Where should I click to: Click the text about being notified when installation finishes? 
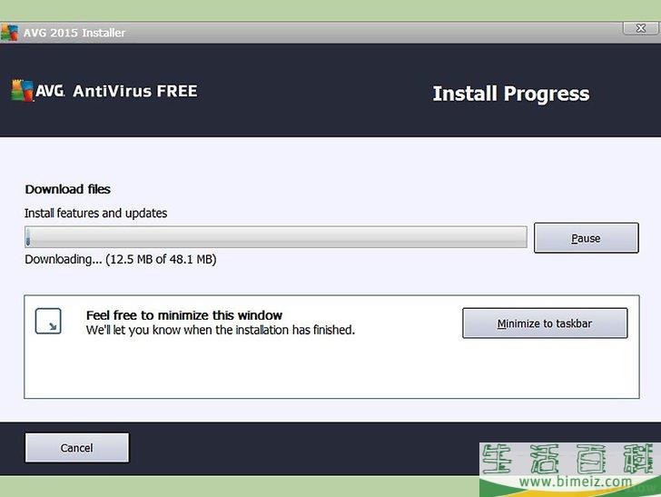pos(221,330)
